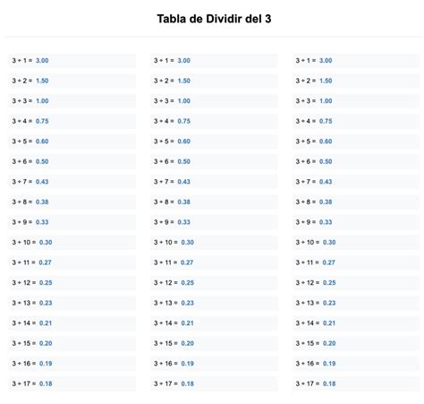Select the 1.00 result in the right column
Viewport: 424px width, 404px height.
tap(326, 101)
